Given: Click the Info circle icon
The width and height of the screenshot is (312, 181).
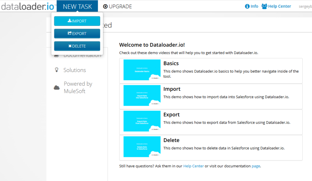Looking at the screenshot, I should tap(247, 6).
